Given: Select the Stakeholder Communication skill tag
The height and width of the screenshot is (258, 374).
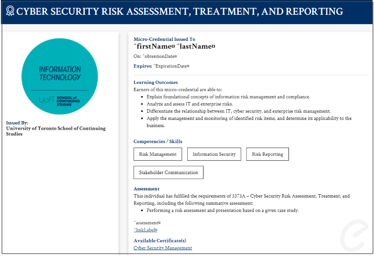Looking at the screenshot, I should (168, 172).
